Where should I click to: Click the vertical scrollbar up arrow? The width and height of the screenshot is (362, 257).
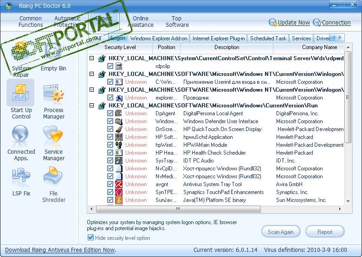[348, 47]
